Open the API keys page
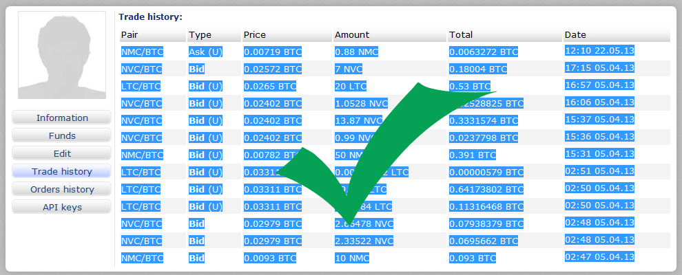This screenshot has height=275, width=682. tap(62, 207)
